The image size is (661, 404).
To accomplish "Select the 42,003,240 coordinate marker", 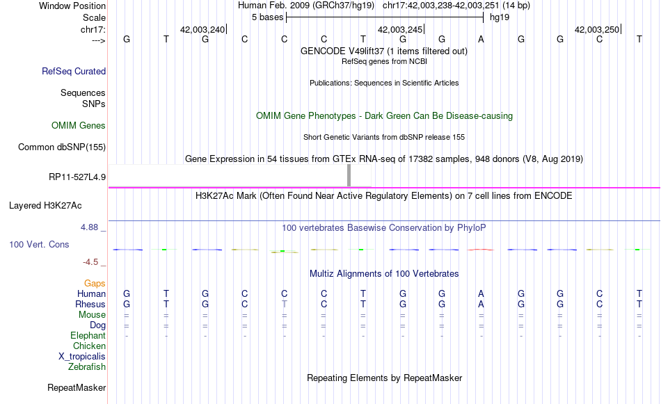I will pyautogui.click(x=203, y=29).
